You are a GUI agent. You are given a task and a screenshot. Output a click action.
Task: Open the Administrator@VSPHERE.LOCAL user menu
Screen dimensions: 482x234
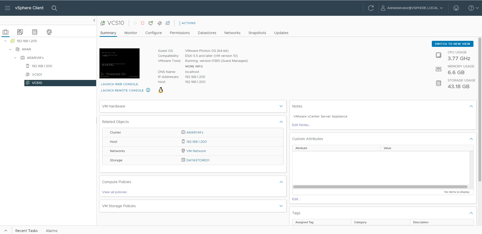point(412,8)
